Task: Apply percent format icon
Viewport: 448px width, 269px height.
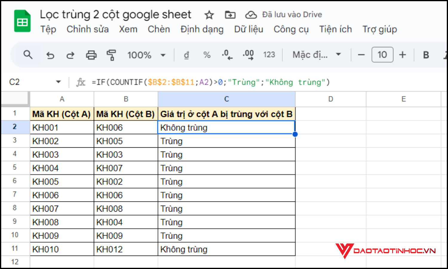Action: click(x=207, y=55)
